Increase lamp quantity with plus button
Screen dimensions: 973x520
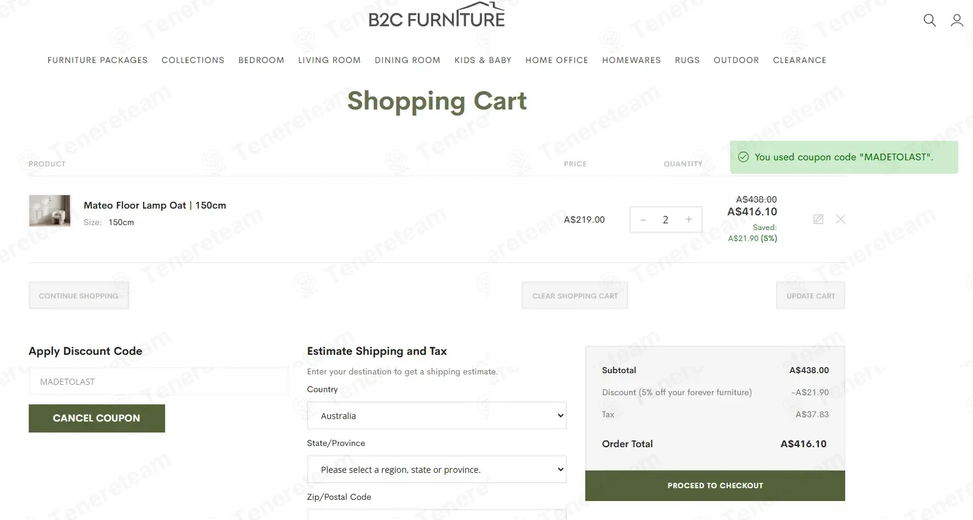(689, 220)
